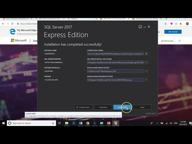Screen dimensions: 192x144
Task: Expand the All Microsoft dropdown
Action: (168, 41)
